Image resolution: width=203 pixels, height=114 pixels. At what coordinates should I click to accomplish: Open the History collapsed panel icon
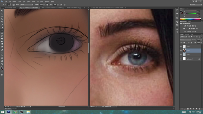177,10
